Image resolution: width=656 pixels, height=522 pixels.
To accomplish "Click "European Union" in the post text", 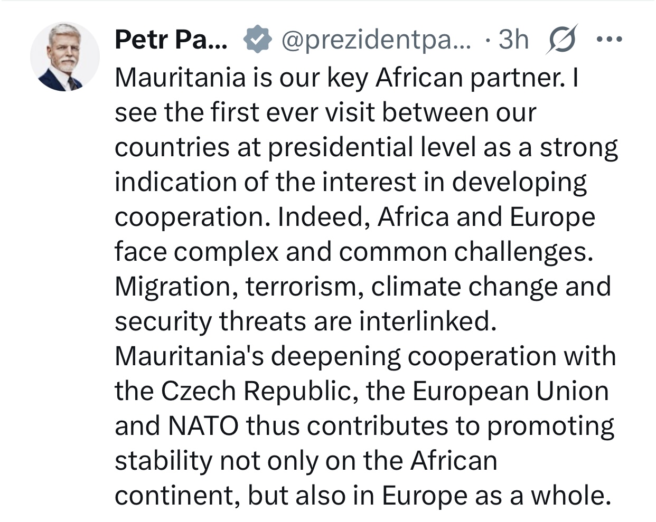I will point(510,391).
